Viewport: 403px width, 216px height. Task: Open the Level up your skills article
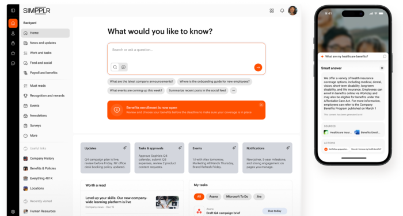(x=116, y=200)
